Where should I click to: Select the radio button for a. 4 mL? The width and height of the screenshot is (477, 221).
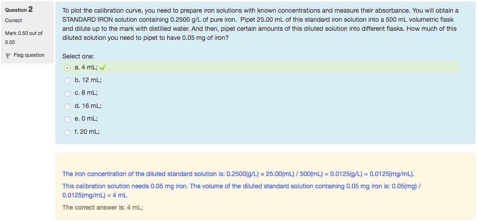pos(67,68)
